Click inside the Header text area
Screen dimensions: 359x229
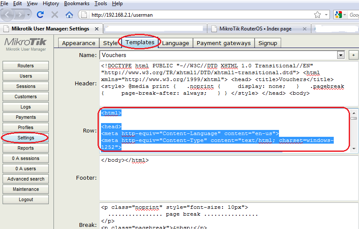coord(228,84)
